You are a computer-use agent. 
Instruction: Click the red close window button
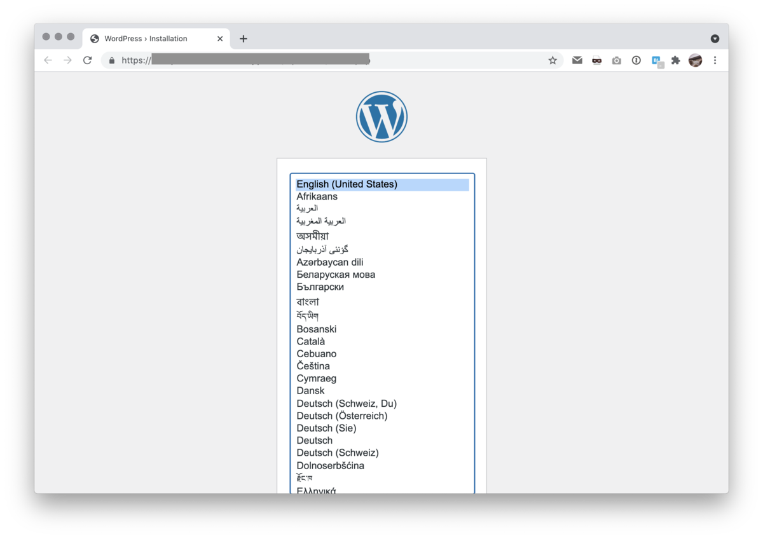point(46,37)
